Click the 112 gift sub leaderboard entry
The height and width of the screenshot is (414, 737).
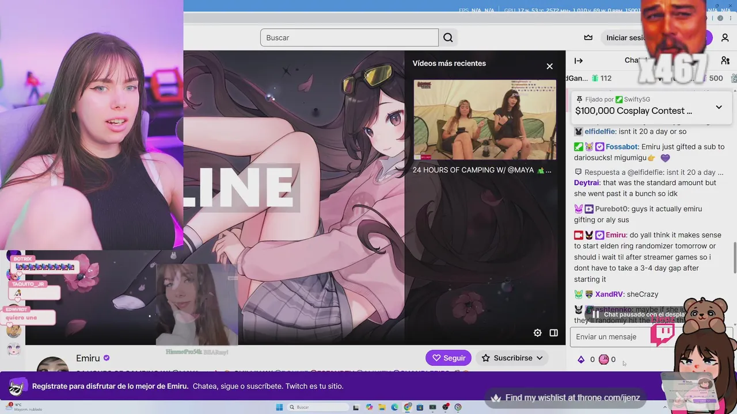(x=601, y=78)
